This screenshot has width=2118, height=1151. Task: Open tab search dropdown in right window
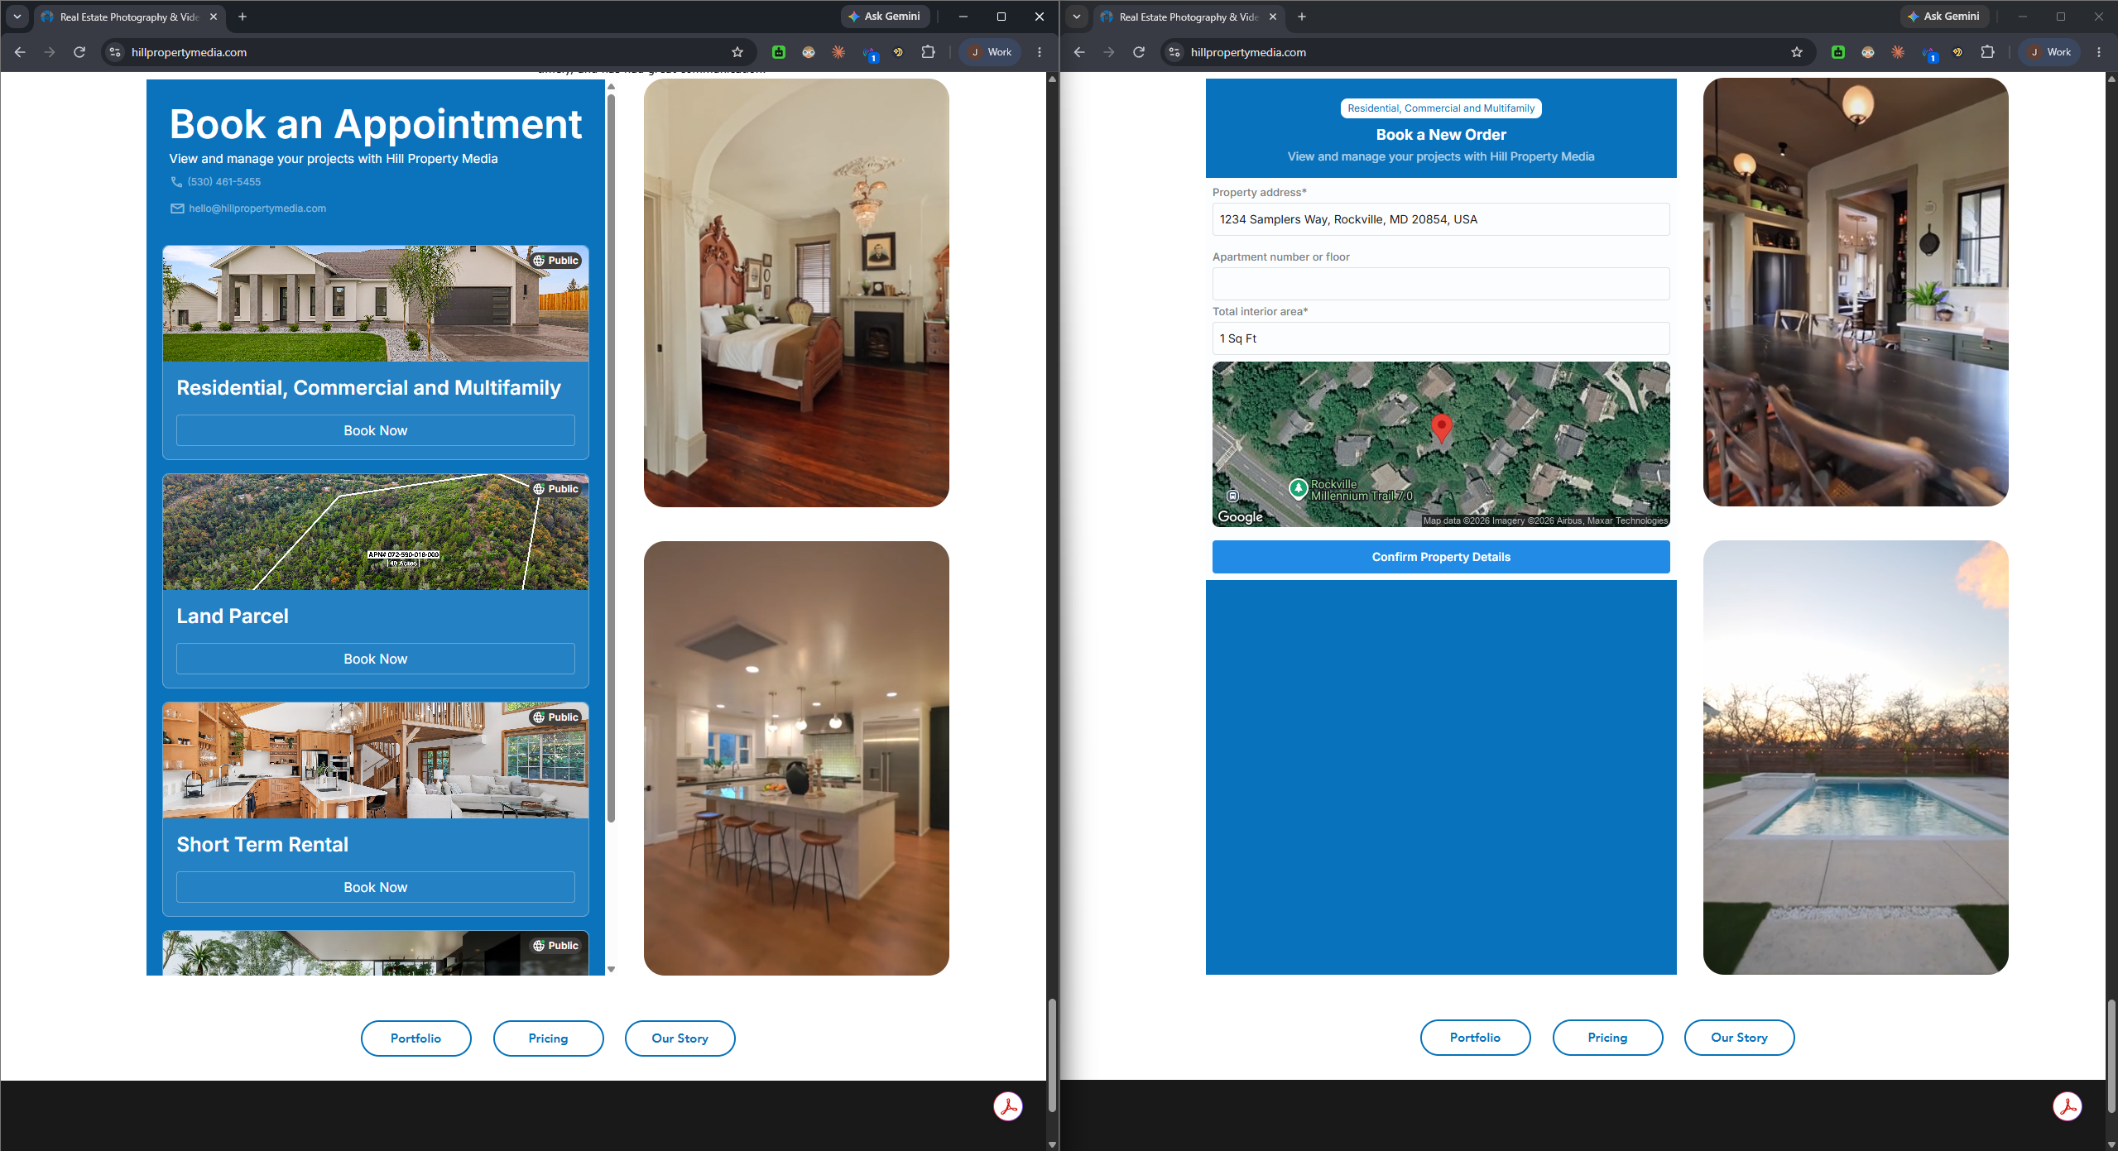1077,17
